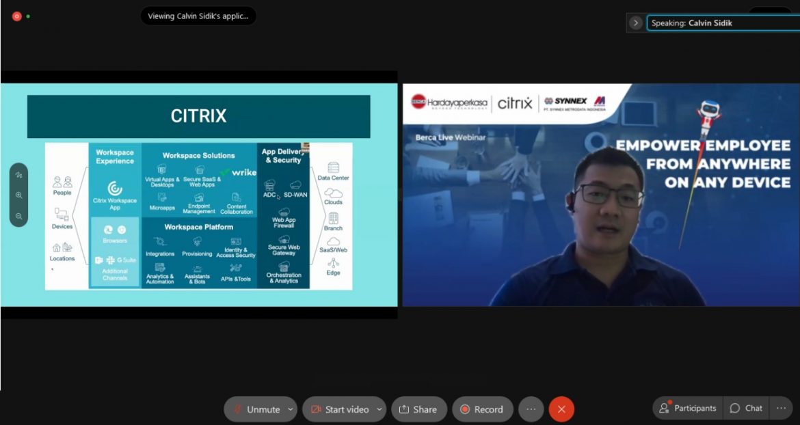
Task: Click the Workspace Platform heading
Action: pos(199,227)
